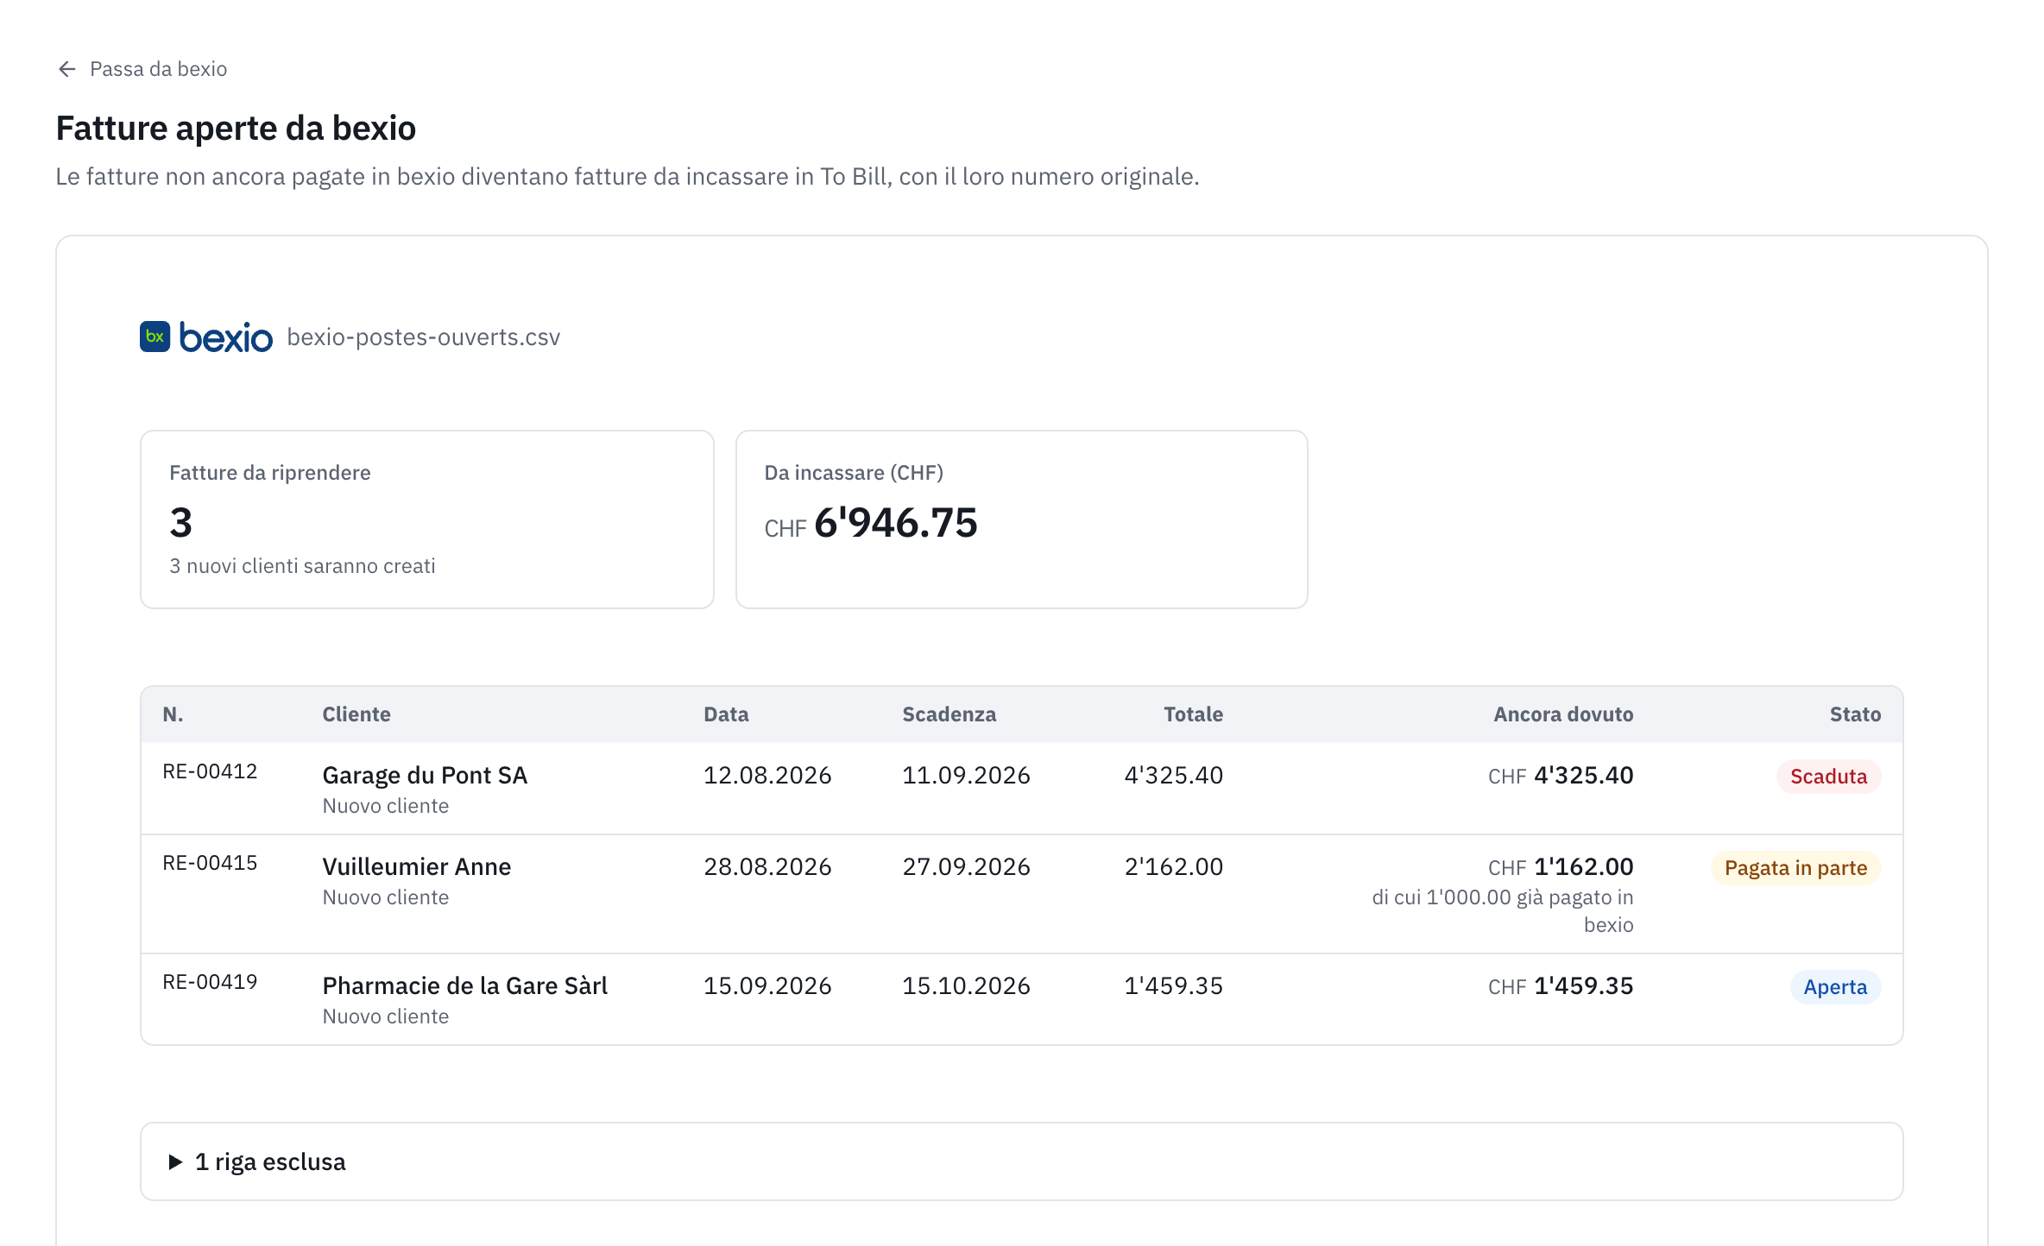Click the Stato column header
The width and height of the screenshot is (2044, 1246).
[x=1855, y=714]
